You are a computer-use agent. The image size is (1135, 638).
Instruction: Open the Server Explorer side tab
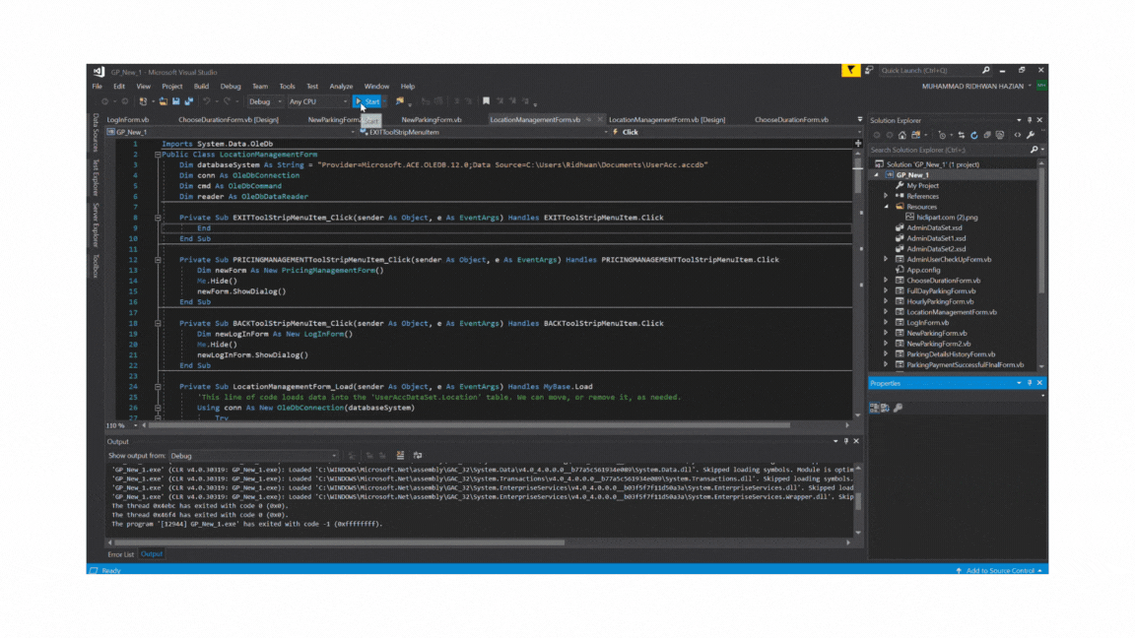pos(96,224)
